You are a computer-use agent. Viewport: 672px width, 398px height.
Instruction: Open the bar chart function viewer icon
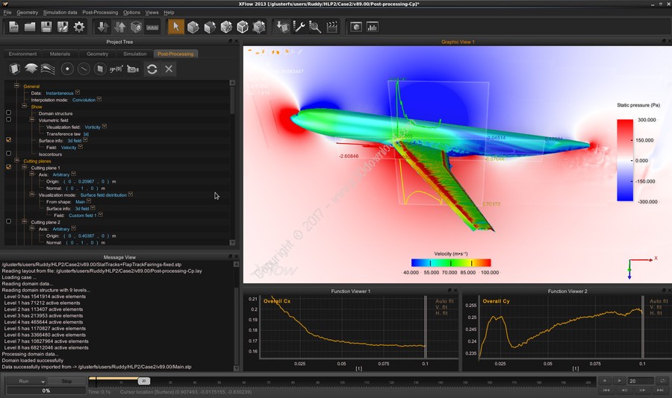point(372,28)
